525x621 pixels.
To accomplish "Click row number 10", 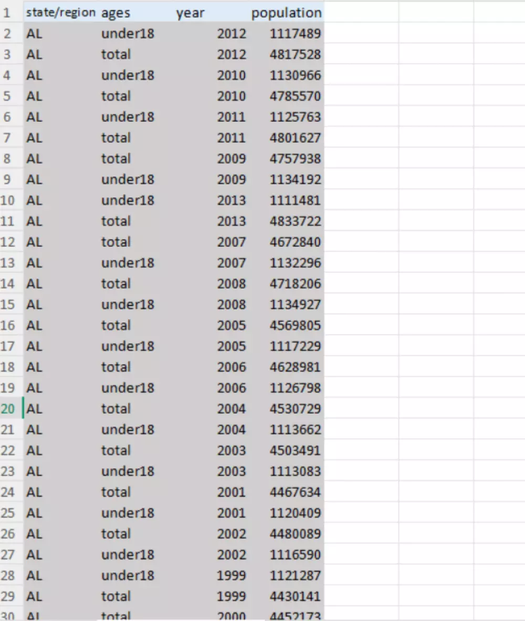I will [10, 200].
